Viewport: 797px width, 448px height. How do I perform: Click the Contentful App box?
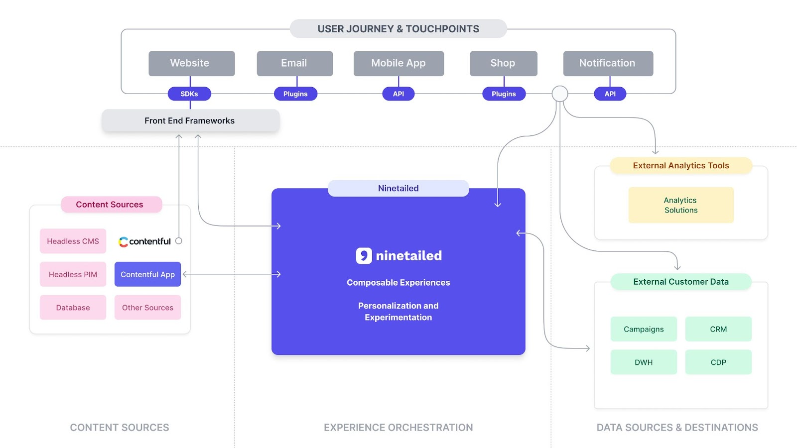[x=148, y=274]
